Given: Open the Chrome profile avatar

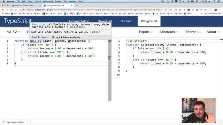Looking at the screenshot, I should tap(216, 10).
